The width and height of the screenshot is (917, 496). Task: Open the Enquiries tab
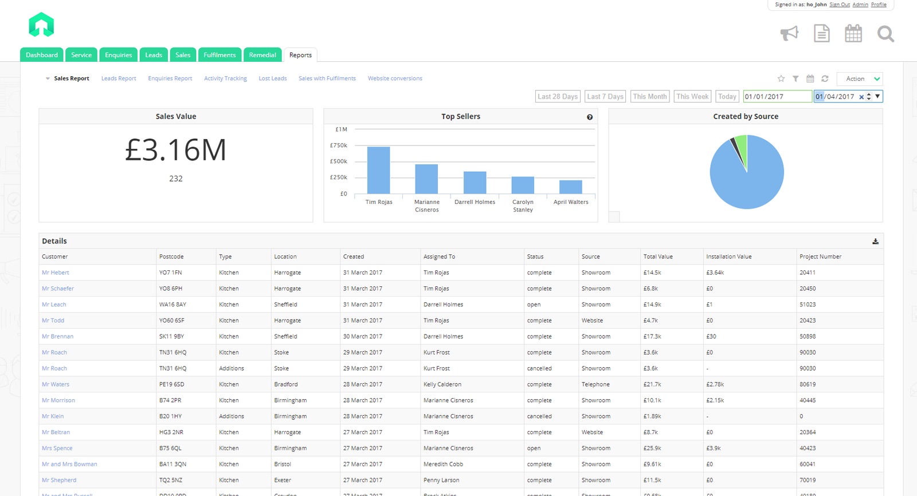click(x=119, y=54)
